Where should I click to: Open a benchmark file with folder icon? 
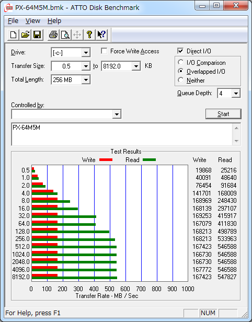click(x=25, y=34)
